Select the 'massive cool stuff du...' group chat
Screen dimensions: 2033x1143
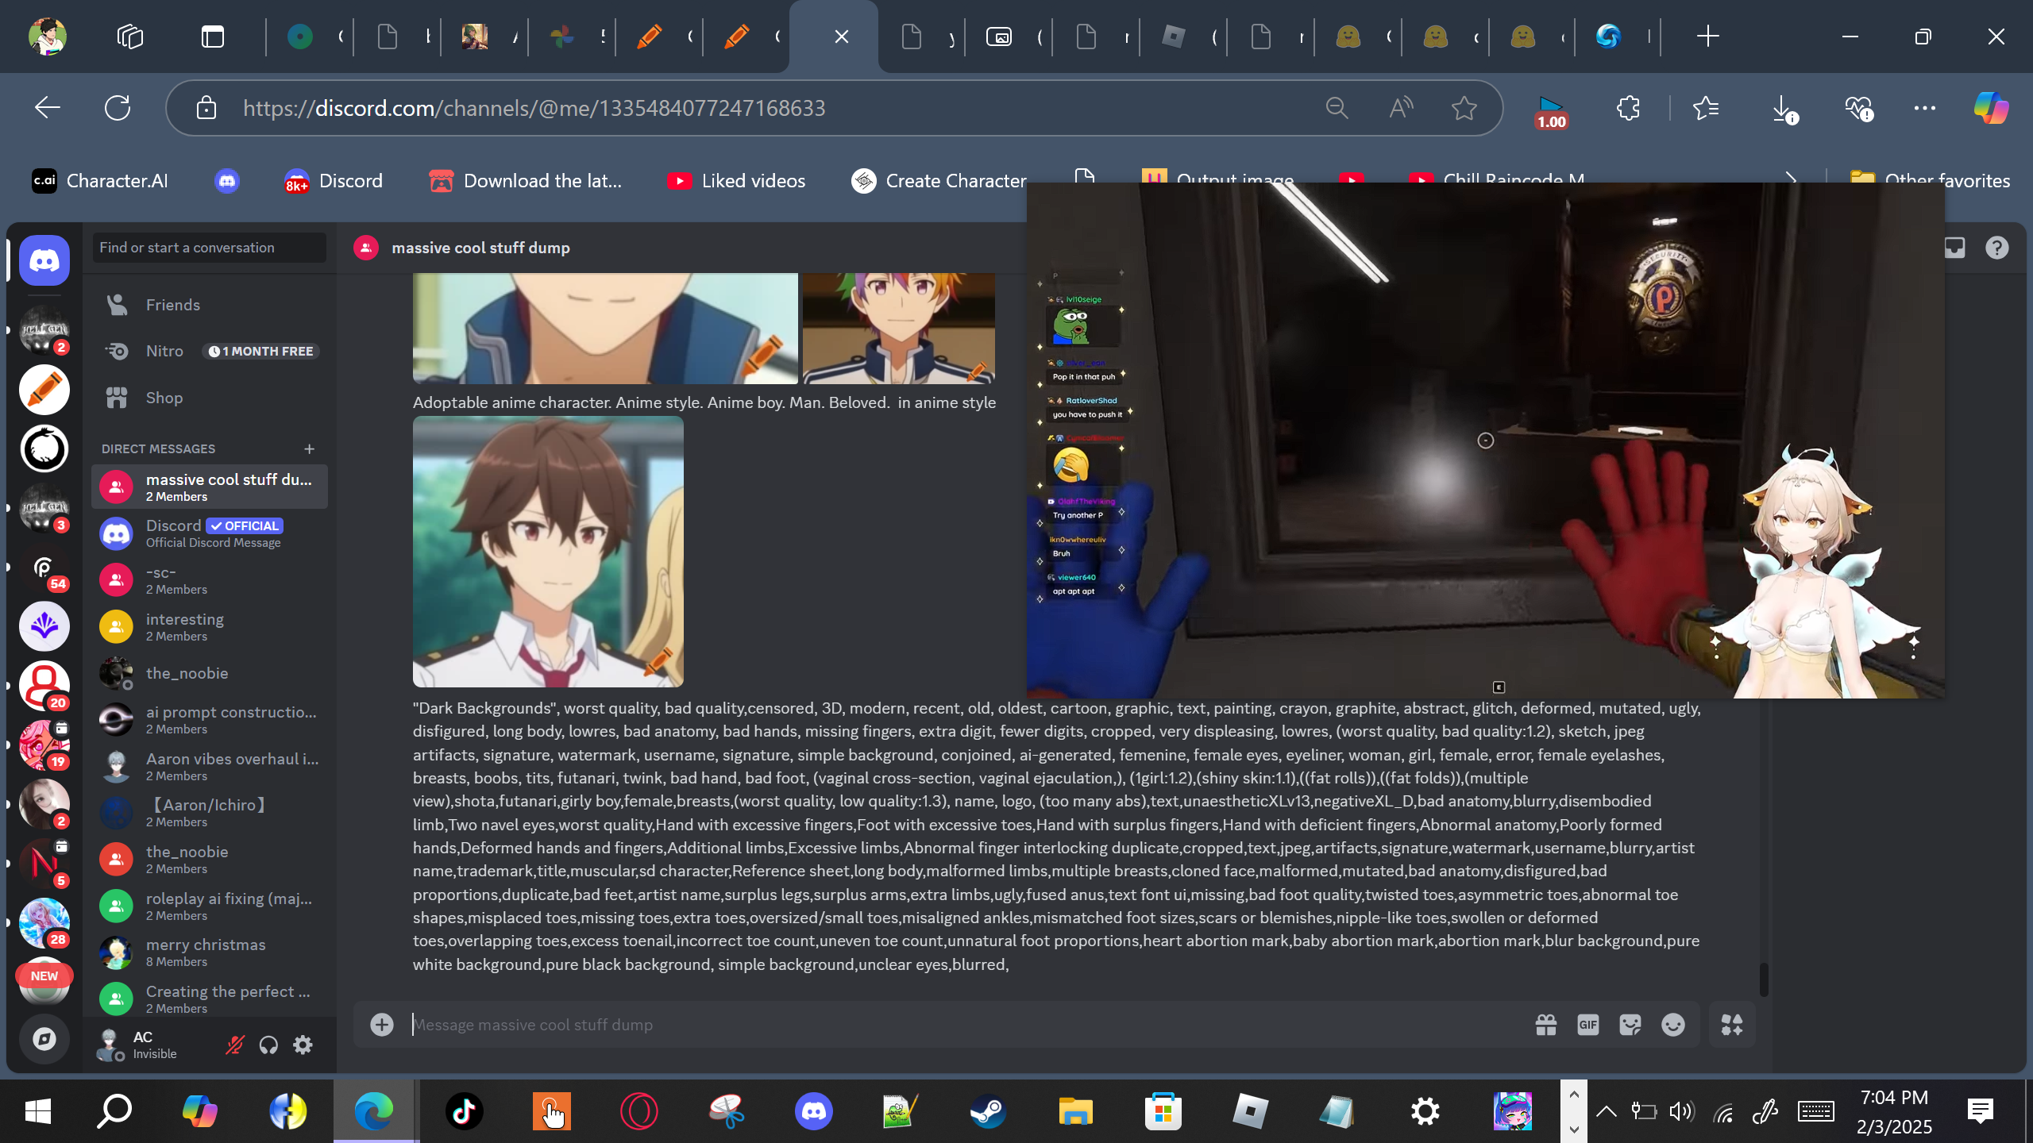210,487
